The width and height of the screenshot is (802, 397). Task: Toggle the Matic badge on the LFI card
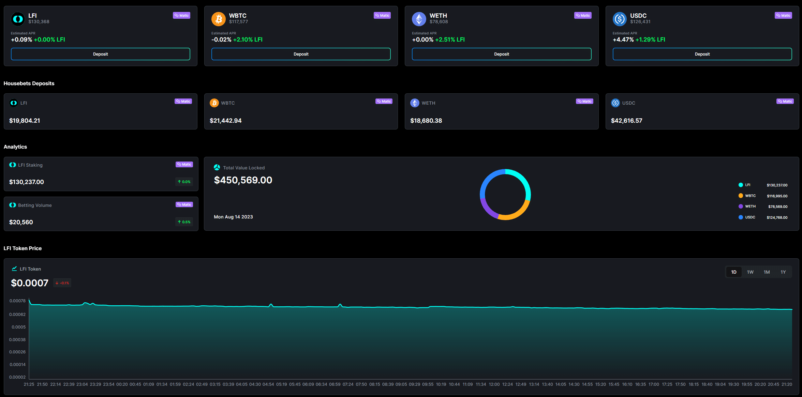(181, 15)
